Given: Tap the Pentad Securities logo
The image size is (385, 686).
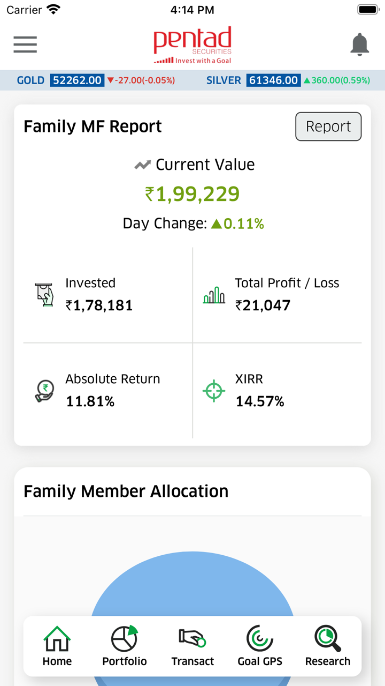Looking at the screenshot, I should (x=192, y=45).
